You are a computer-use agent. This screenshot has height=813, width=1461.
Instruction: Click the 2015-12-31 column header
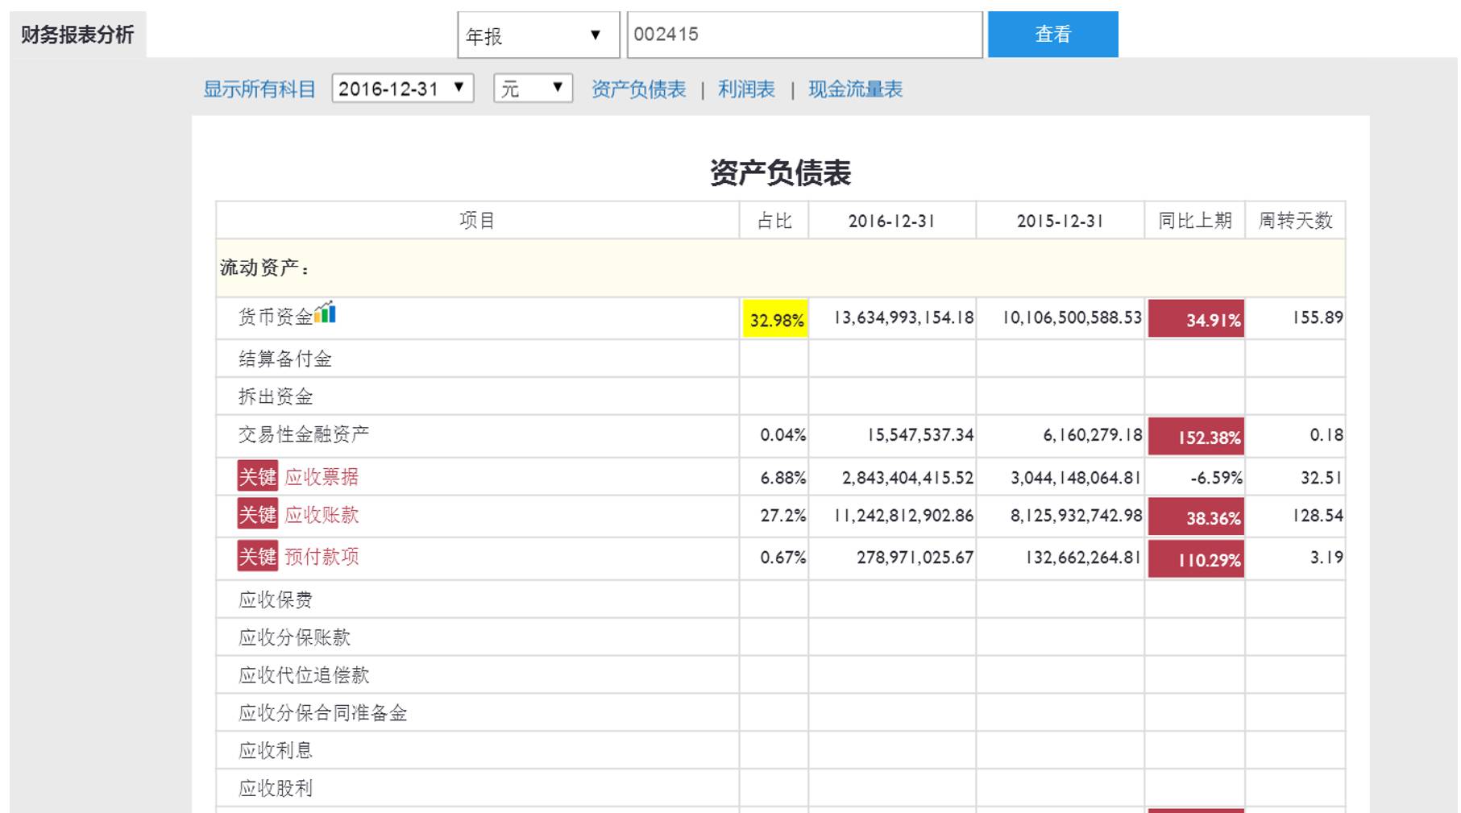click(x=1060, y=219)
